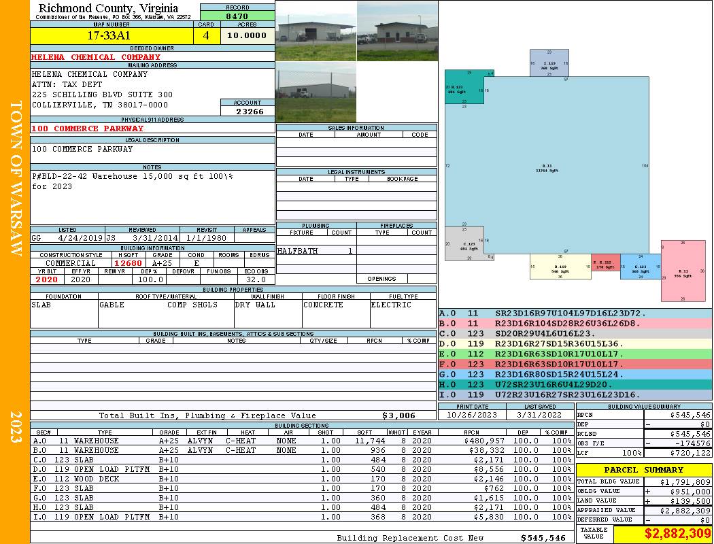Viewport: 714px width, 544px height.
Task: Click the LCF amount $720,122
Action: (x=690, y=452)
